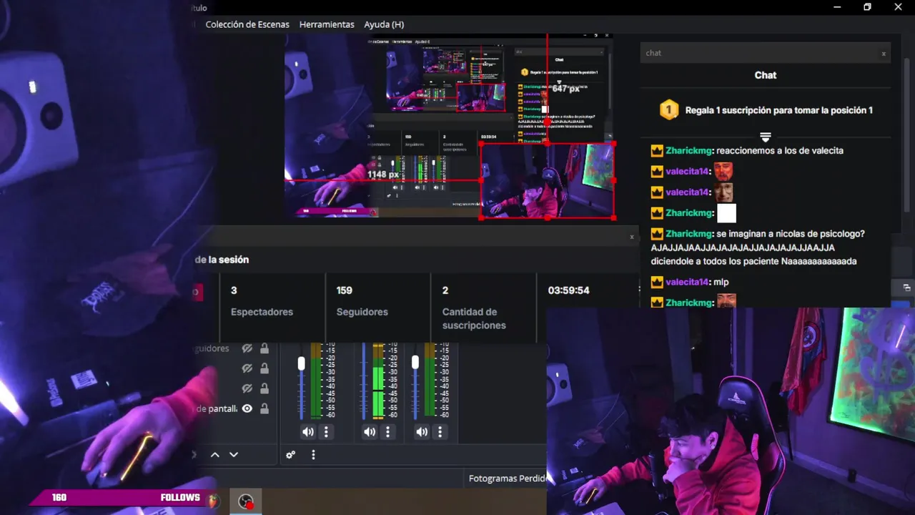Viewport: 915px width, 515px height.
Task: Click crown badge beside 'se imaginan a nicolas' message
Action: [x=657, y=234]
